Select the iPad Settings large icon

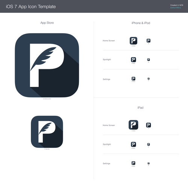133,163
